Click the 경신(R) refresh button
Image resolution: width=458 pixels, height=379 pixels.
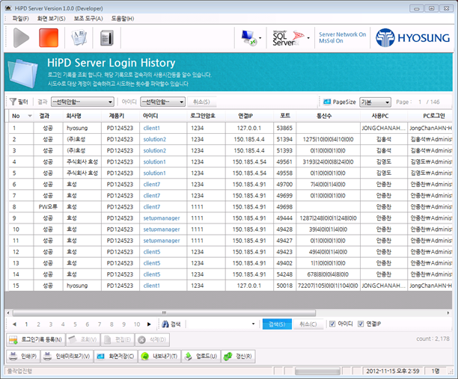(x=238, y=357)
